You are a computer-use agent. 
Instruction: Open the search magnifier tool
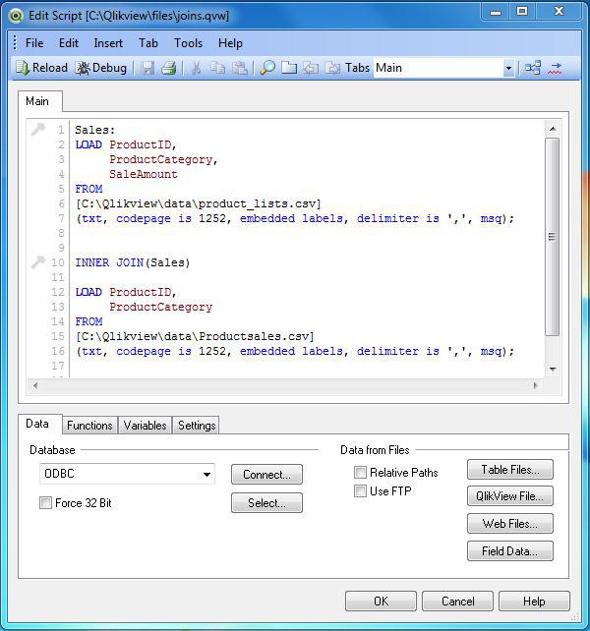[x=267, y=68]
